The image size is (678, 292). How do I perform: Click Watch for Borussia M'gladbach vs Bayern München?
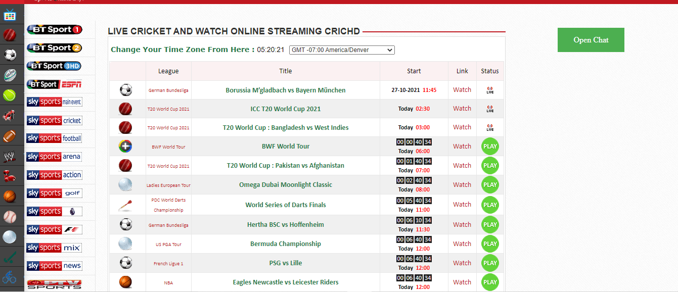(x=462, y=90)
